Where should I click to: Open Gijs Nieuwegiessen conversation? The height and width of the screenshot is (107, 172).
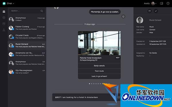27,72
